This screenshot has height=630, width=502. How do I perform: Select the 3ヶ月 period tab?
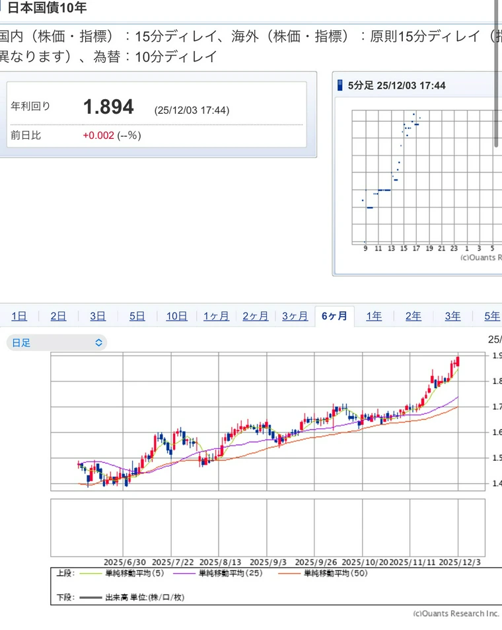[x=295, y=316]
